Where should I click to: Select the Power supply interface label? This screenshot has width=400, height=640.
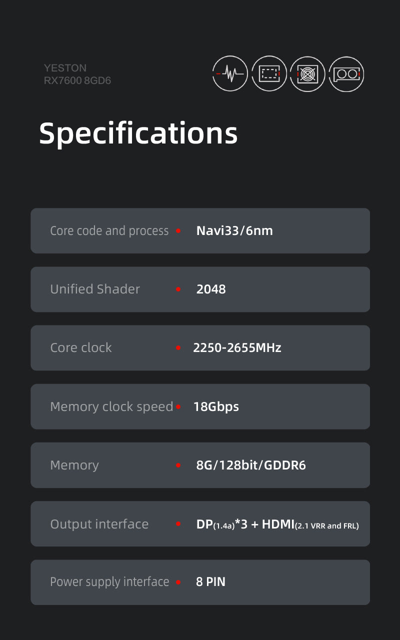click(x=109, y=582)
